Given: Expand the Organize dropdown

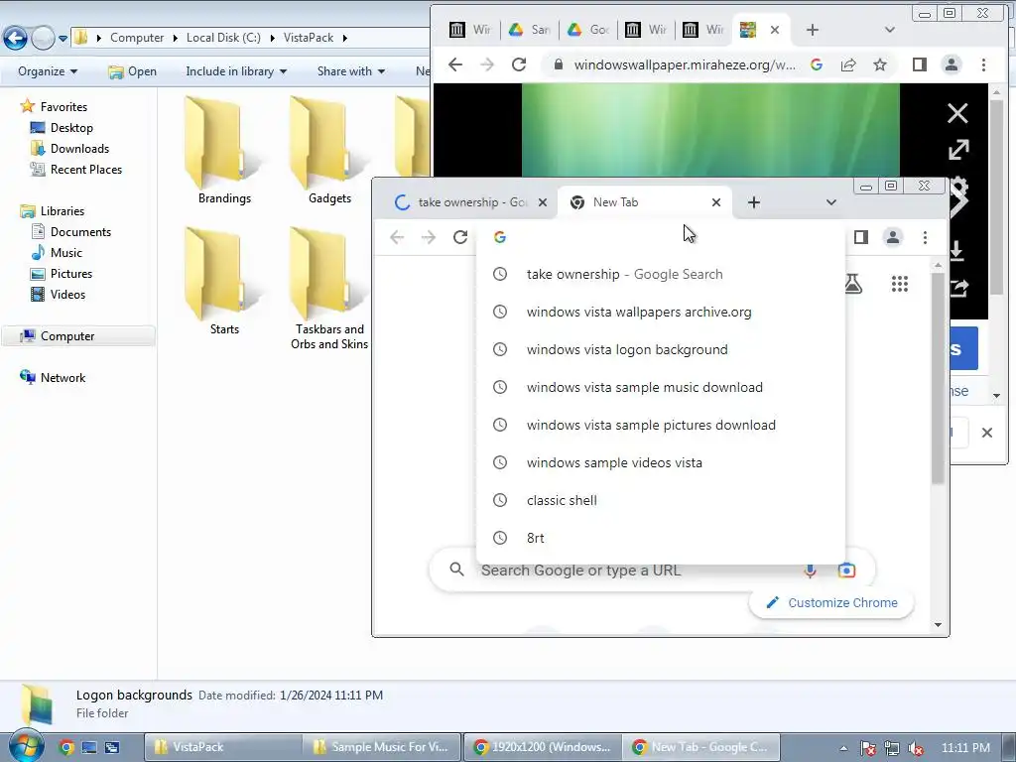Looking at the screenshot, I should pyautogui.click(x=48, y=71).
